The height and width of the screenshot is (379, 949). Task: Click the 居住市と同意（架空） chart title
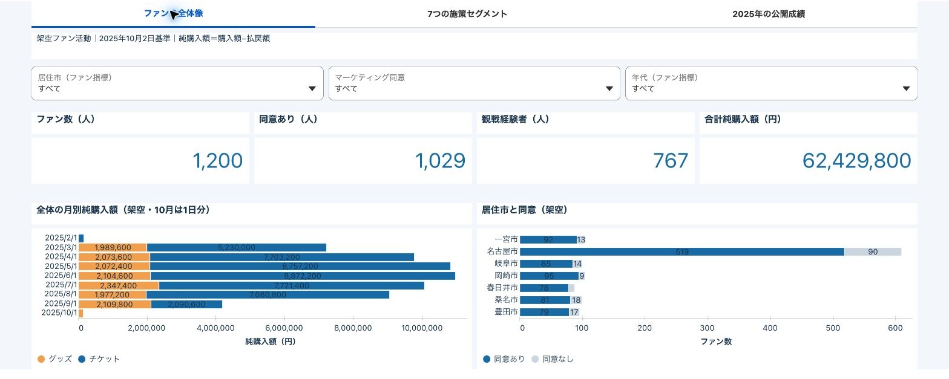(x=524, y=210)
